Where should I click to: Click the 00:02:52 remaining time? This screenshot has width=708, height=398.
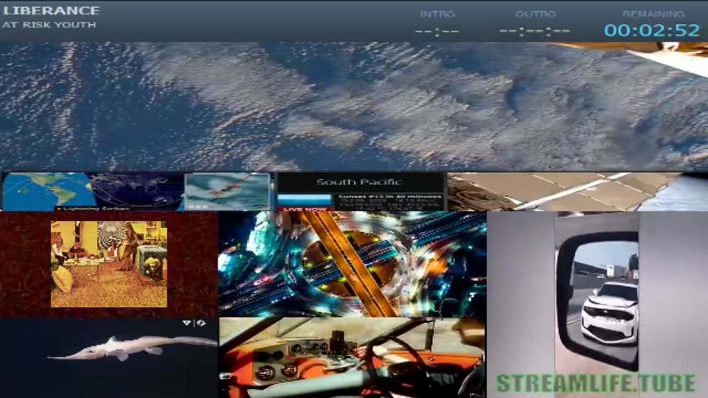click(x=652, y=30)
